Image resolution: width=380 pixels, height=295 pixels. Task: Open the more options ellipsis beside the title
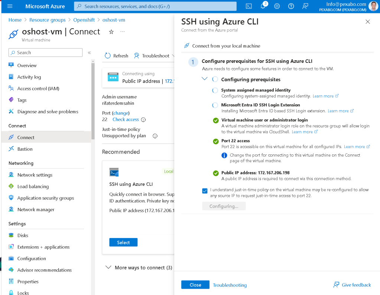[123, 32]
